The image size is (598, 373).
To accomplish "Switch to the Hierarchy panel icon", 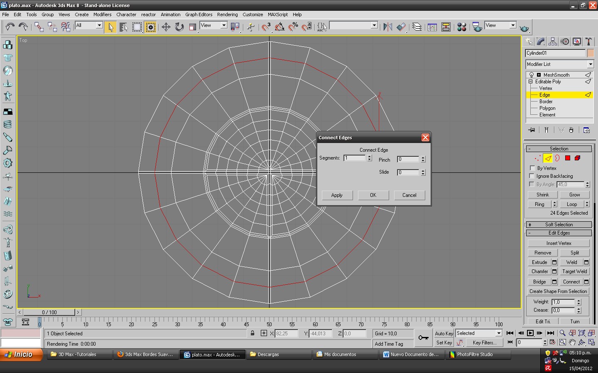I will (x=552, y=41).
